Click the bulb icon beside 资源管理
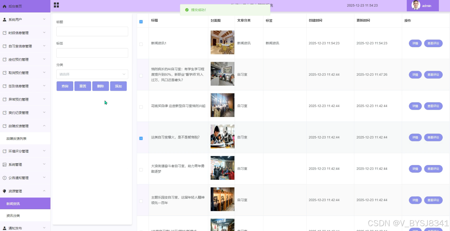Viewport: 450px width, 231px height. click(5, 191)
